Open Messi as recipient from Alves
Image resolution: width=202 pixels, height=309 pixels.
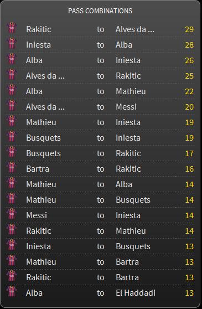pyautogui.click(x=126, y=107)
